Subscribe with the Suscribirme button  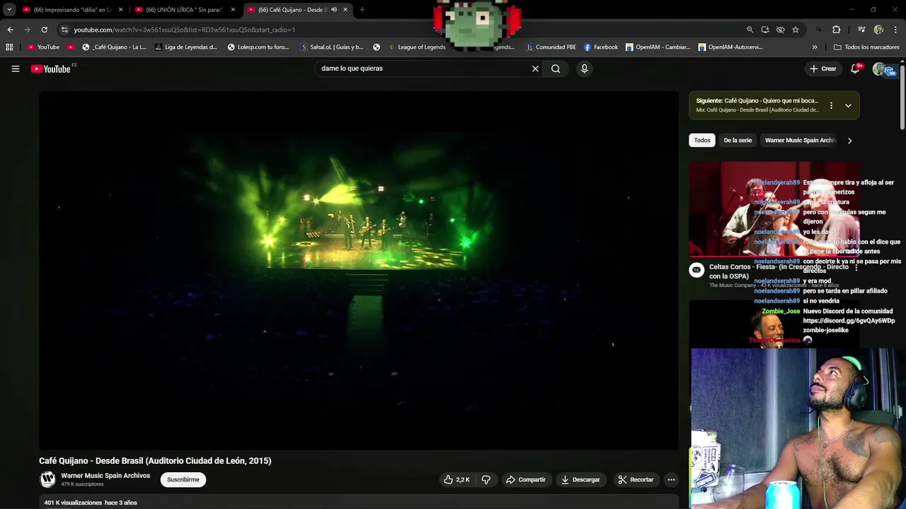coord(183,479)
